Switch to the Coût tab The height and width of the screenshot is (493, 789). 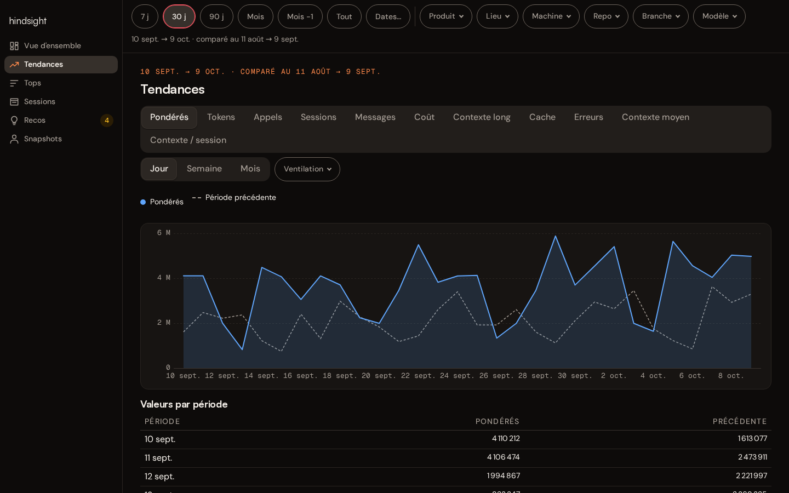coord(424,117)
